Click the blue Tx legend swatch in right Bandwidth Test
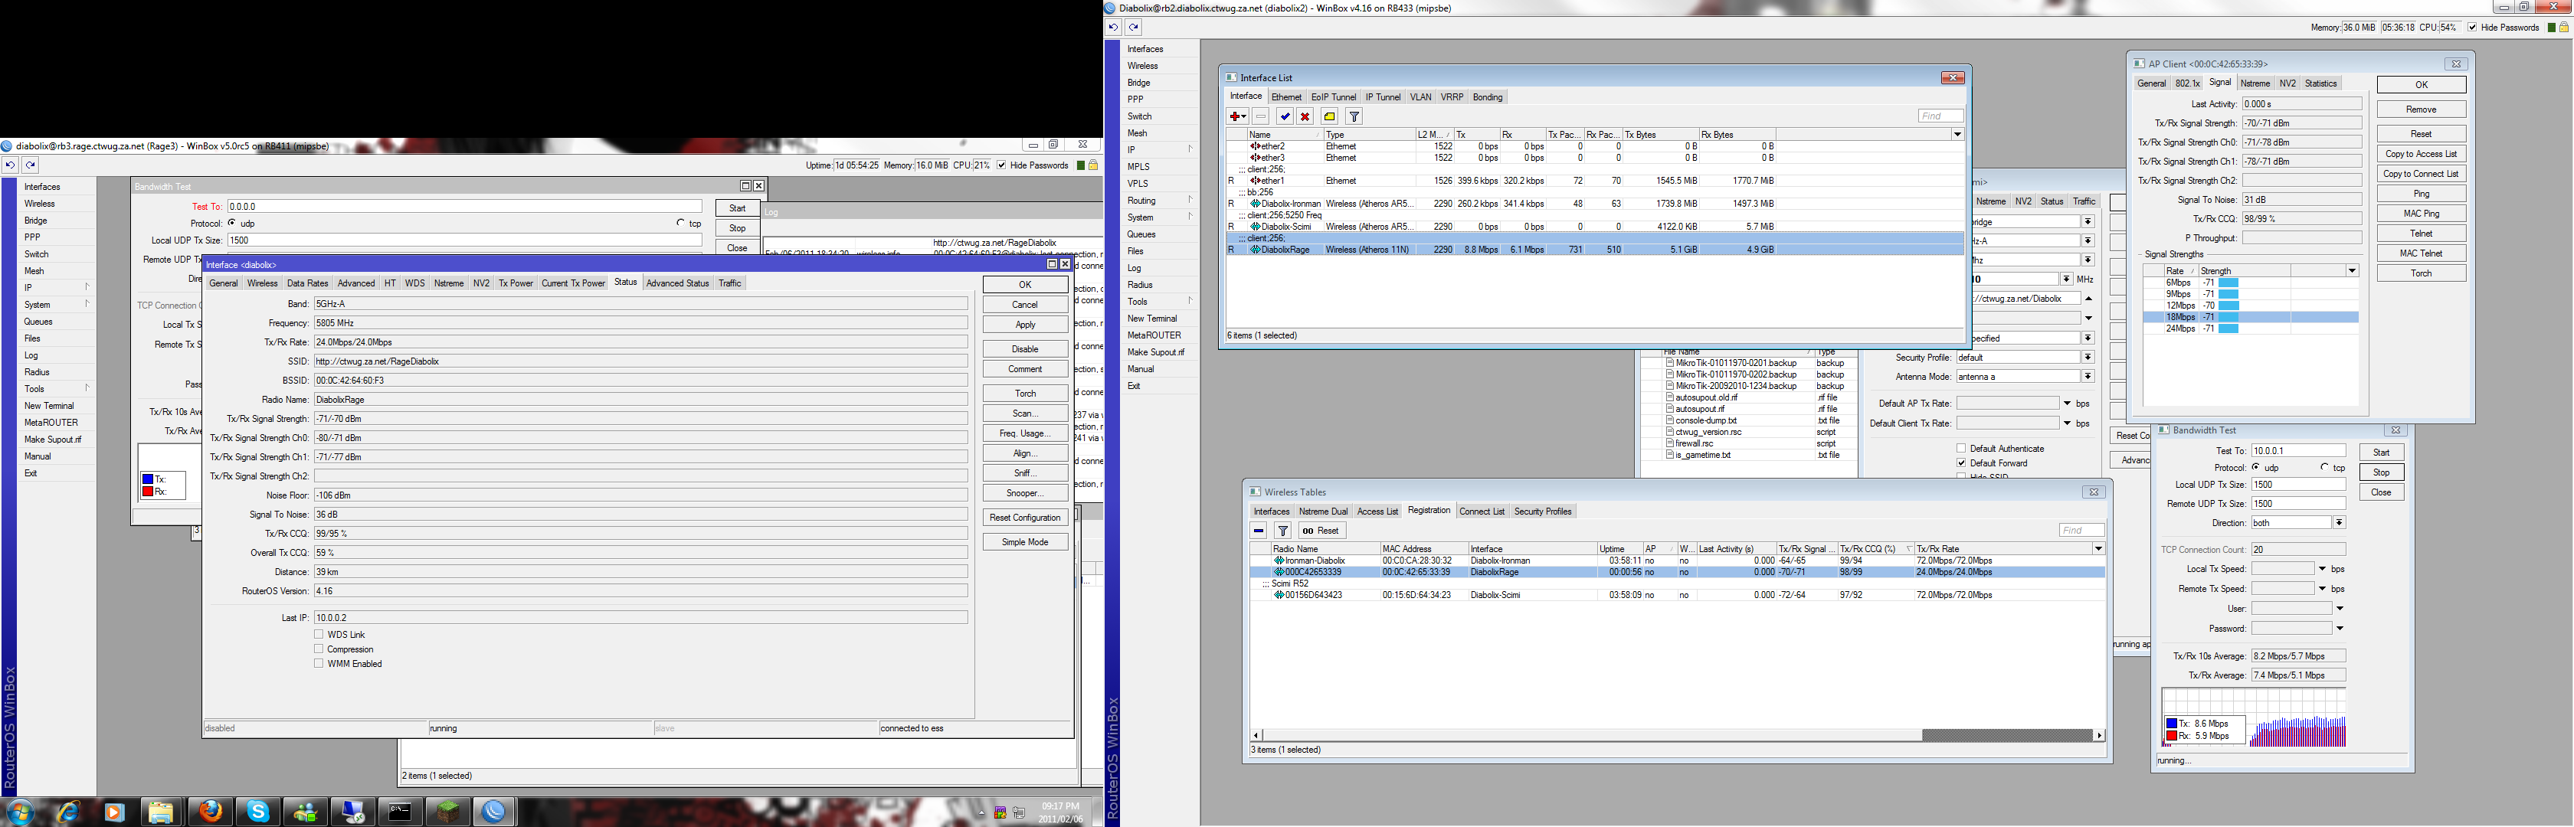This screenshot has width=2574, height=827. (x=2170, y=723)
